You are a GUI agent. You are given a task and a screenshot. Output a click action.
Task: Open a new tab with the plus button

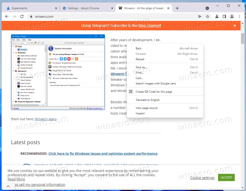(177, 8)
